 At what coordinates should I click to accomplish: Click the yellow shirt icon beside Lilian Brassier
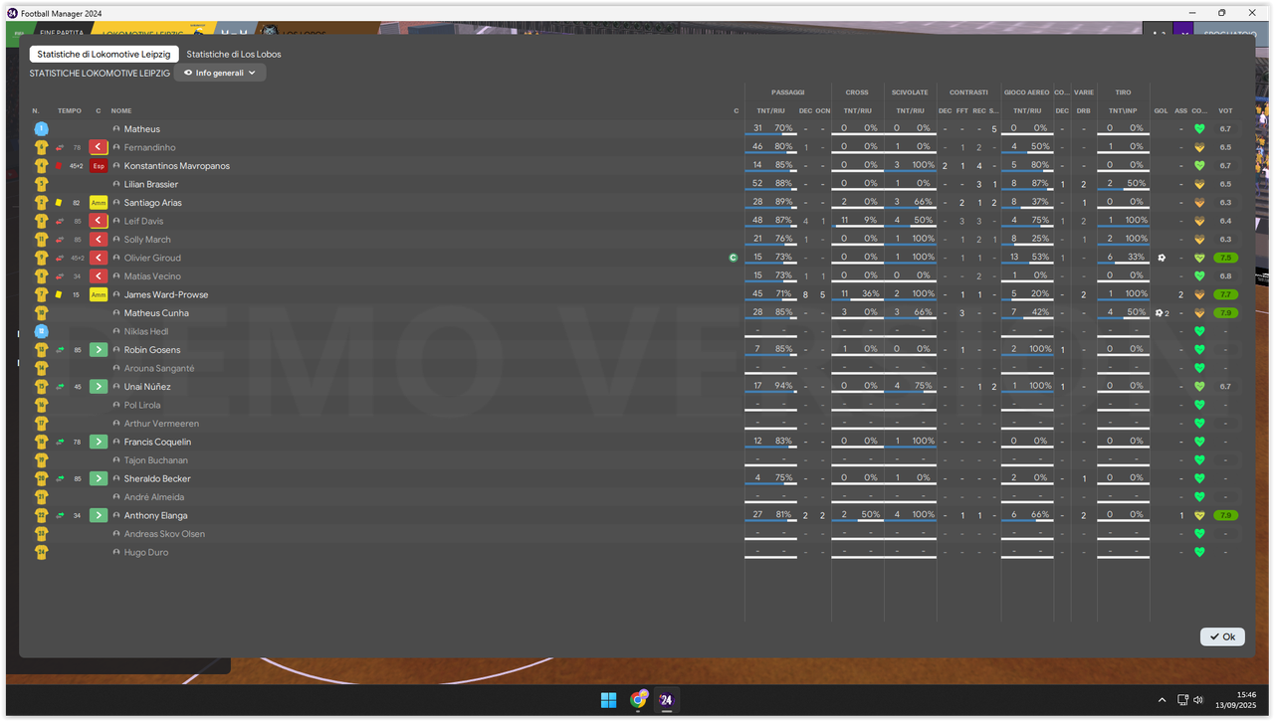click(x=41, y=184)
